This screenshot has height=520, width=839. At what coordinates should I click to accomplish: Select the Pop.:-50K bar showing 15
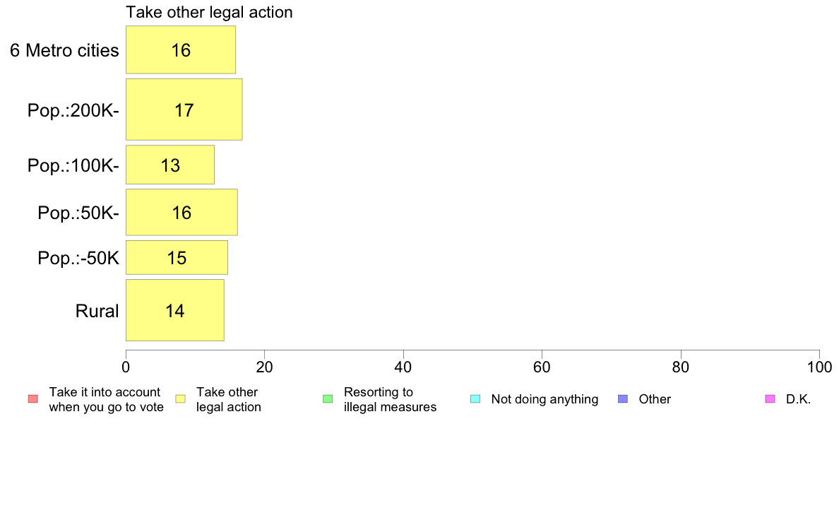click(x=177, y=258)
